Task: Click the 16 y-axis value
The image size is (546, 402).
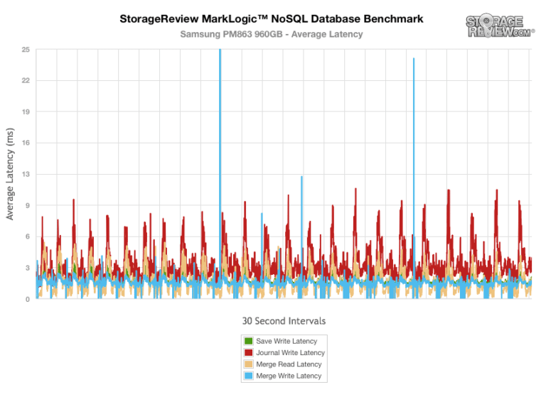Action: (26, 143)
